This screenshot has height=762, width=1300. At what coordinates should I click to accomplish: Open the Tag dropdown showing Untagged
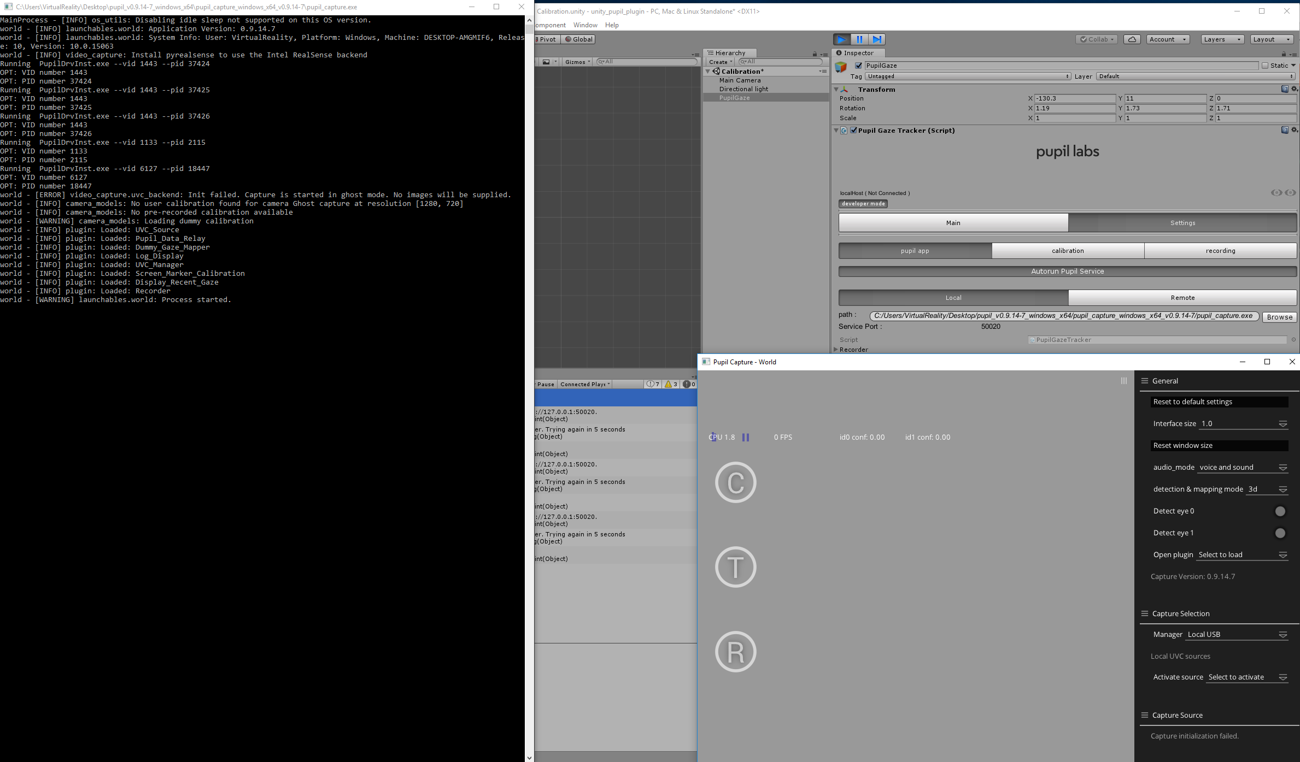(968, 76)
